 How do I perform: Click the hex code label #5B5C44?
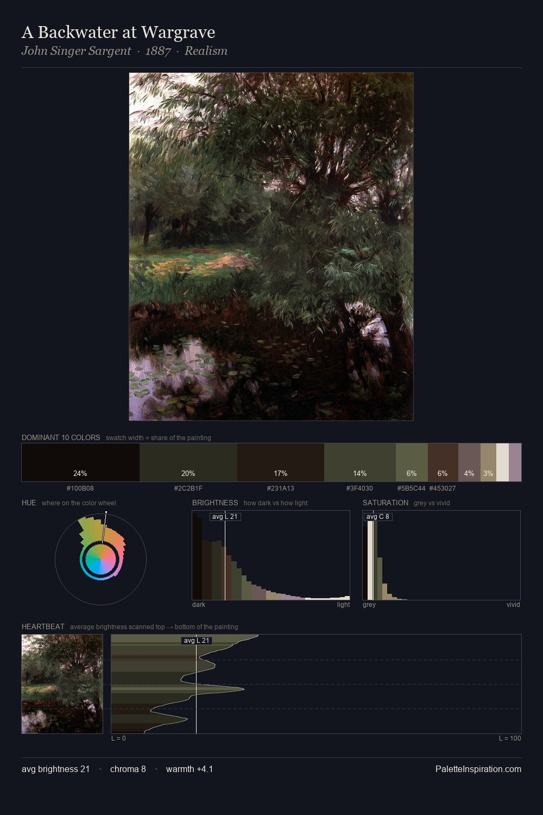(412, 488)
